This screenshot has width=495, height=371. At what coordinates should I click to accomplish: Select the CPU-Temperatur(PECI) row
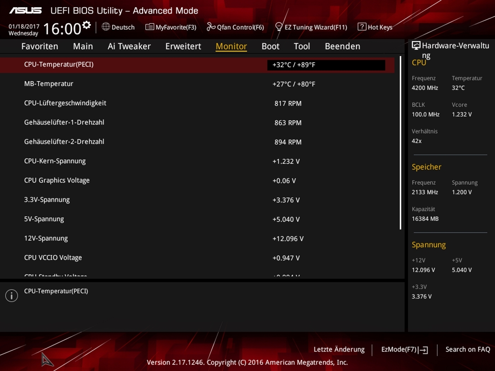[197, 65]
